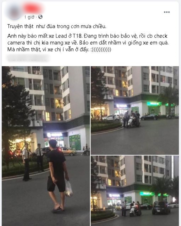
Task: Click the green shop sign in top-right photo
Action: (154, 104)
